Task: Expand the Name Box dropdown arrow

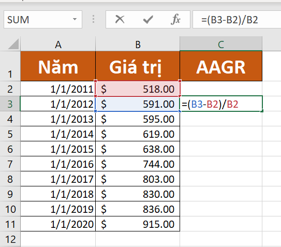Action: [x=75, y=19]
